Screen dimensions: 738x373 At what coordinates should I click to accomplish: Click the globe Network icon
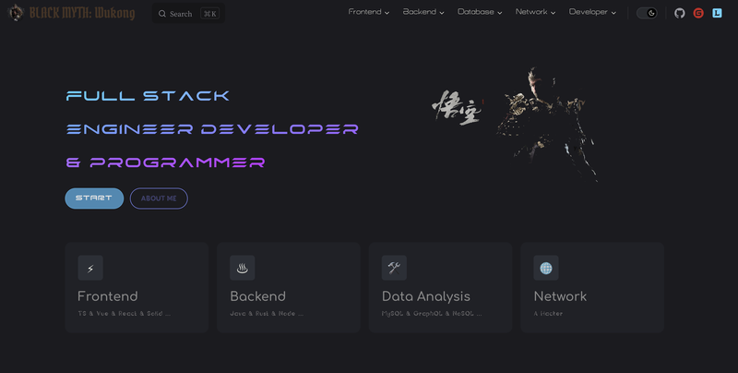(x=546, y=268)
